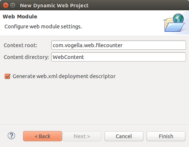Focus the Context root input field
189x147 pixels.
tap(119, 45)
